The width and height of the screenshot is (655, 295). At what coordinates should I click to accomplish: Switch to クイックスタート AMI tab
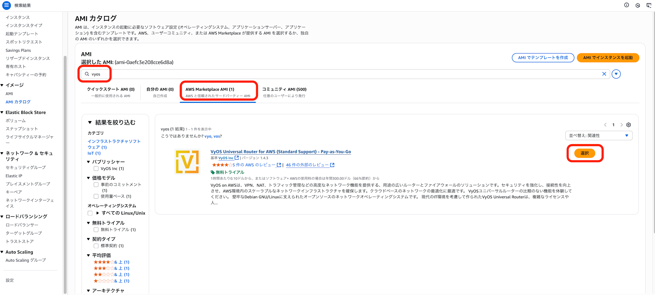[x=111, y=92]
